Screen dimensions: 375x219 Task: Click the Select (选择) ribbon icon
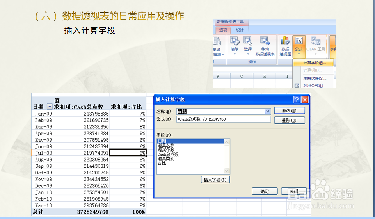coord(248,41)
